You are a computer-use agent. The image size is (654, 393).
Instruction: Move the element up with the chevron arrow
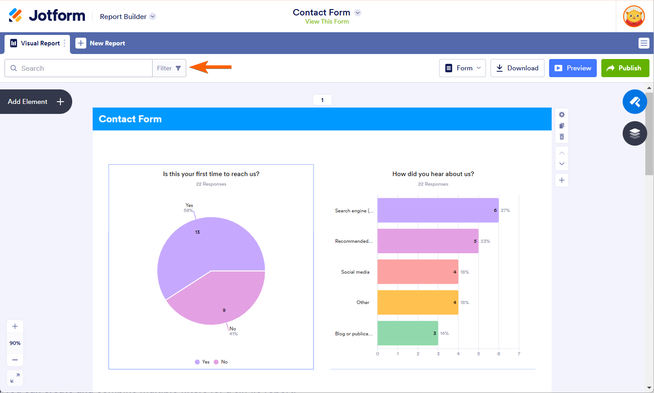[562, 153]
